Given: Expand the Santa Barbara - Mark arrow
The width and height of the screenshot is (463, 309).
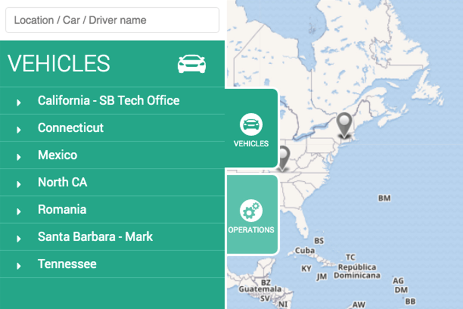Looking at the screenshot, I should [19, 239].
